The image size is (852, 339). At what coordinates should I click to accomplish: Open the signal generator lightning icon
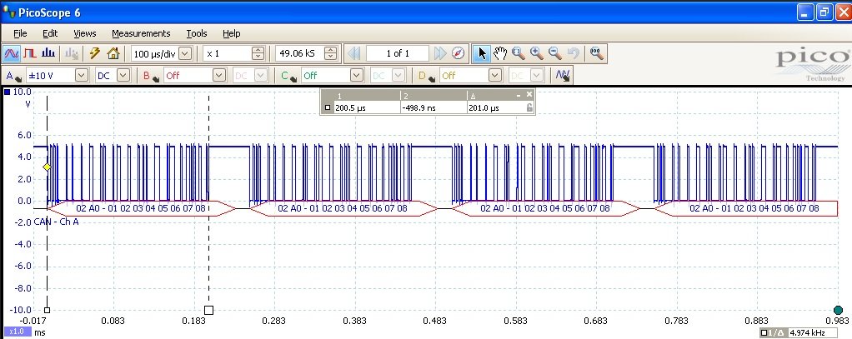point(94,53)
